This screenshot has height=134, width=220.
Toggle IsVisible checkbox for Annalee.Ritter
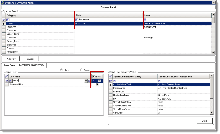tap(97, 85)
